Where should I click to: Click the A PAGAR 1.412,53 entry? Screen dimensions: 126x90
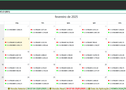(x=39, y=80)
